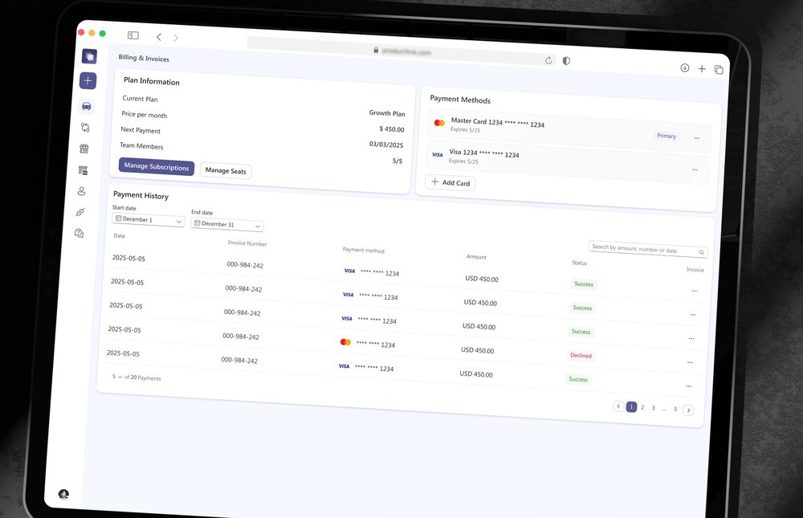The image size is (803, 518).
Task: Click the Payment History heading
Action: [x=141, y=195]
